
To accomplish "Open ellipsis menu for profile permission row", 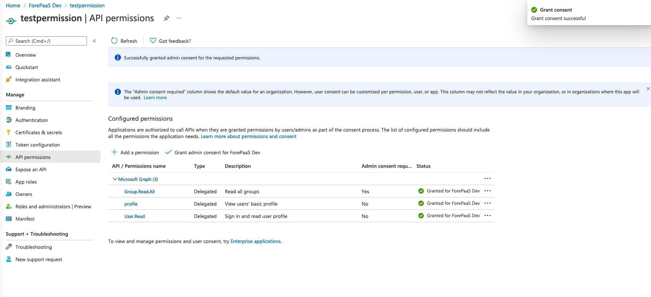I will tap(488, 203).
